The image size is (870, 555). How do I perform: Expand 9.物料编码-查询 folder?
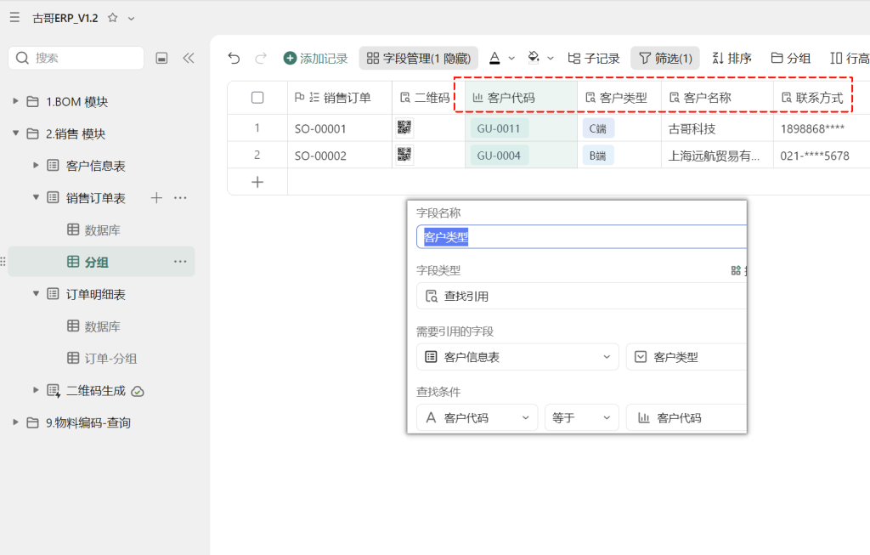15,422
